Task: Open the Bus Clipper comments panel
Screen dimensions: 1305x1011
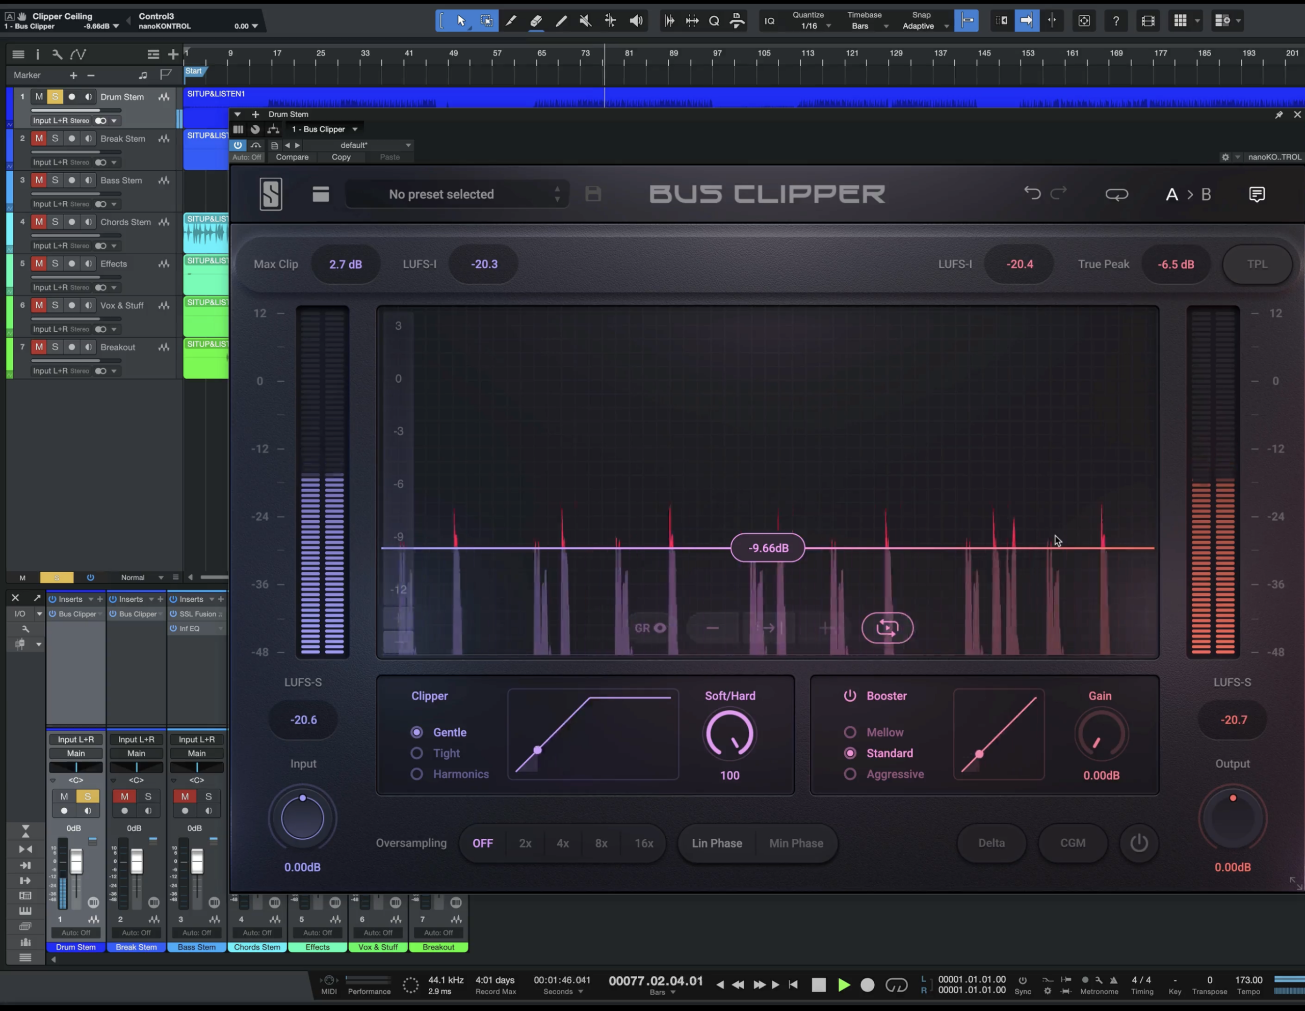Action: [x=1257, y=194]
